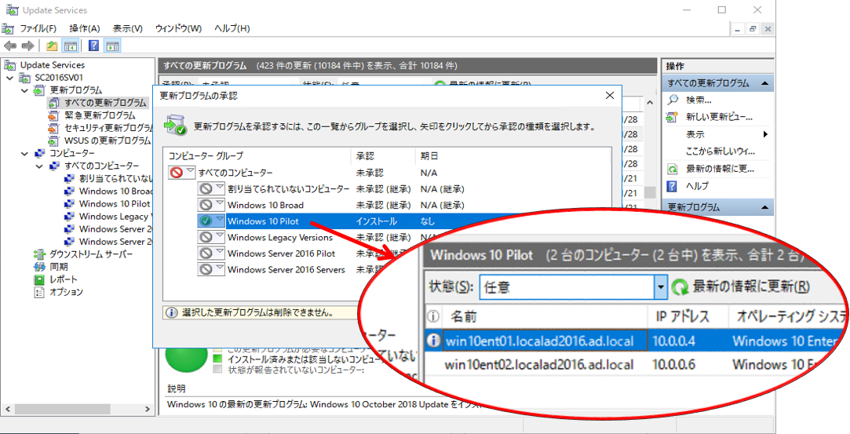Click the 名前 column header
The image size is (850, 434).
click(464, 317)
